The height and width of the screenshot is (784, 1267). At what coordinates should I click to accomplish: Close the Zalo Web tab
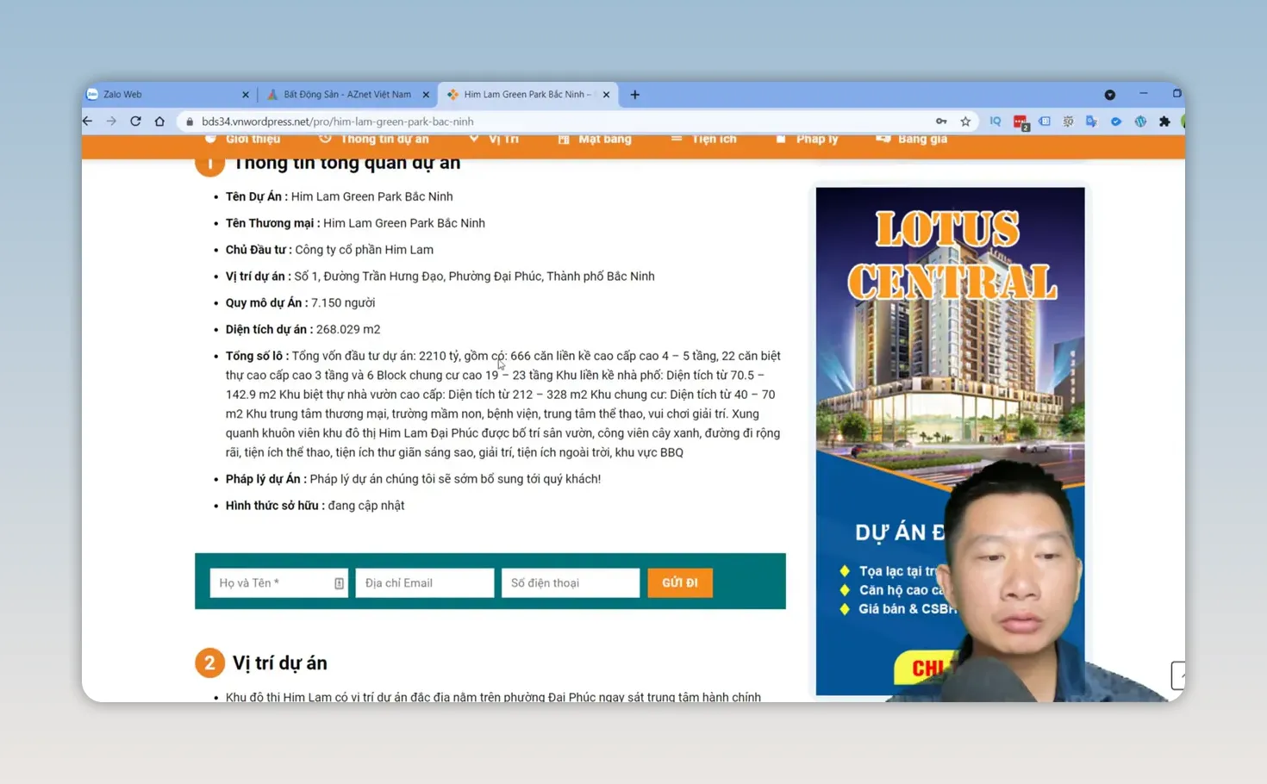(x=246, y=95)
